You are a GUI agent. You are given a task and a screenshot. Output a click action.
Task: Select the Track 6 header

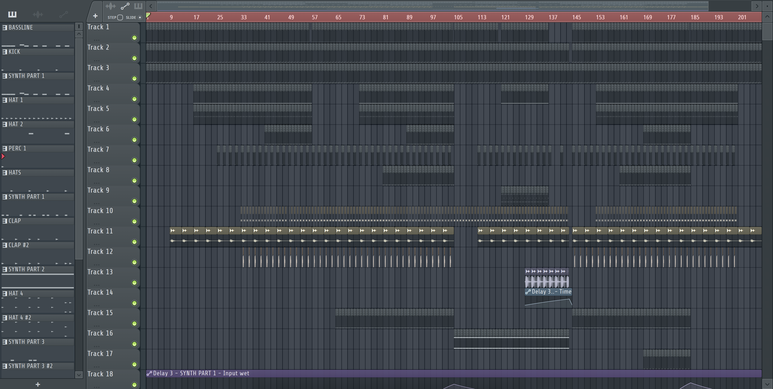(113, 135)
